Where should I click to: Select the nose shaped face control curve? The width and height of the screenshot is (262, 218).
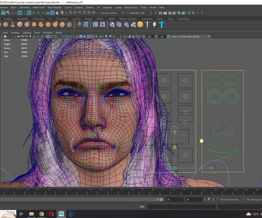tap(223, 126)
